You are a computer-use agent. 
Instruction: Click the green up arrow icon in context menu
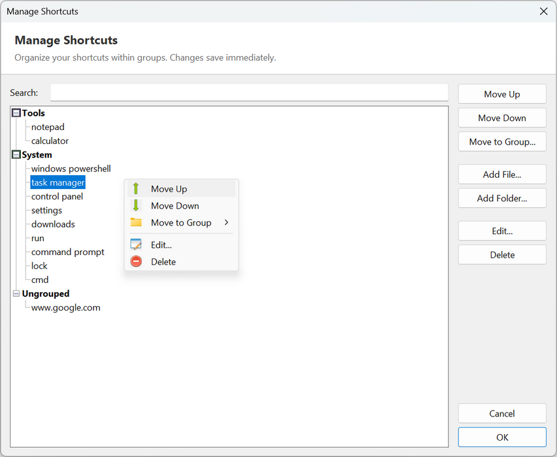point(136,189)
